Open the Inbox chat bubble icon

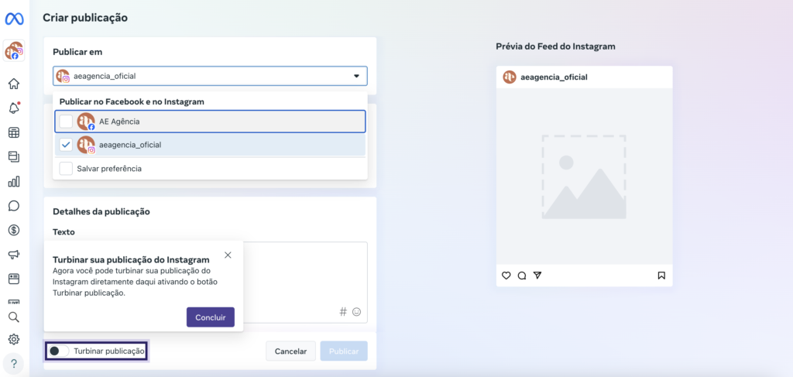click(14, 206)
